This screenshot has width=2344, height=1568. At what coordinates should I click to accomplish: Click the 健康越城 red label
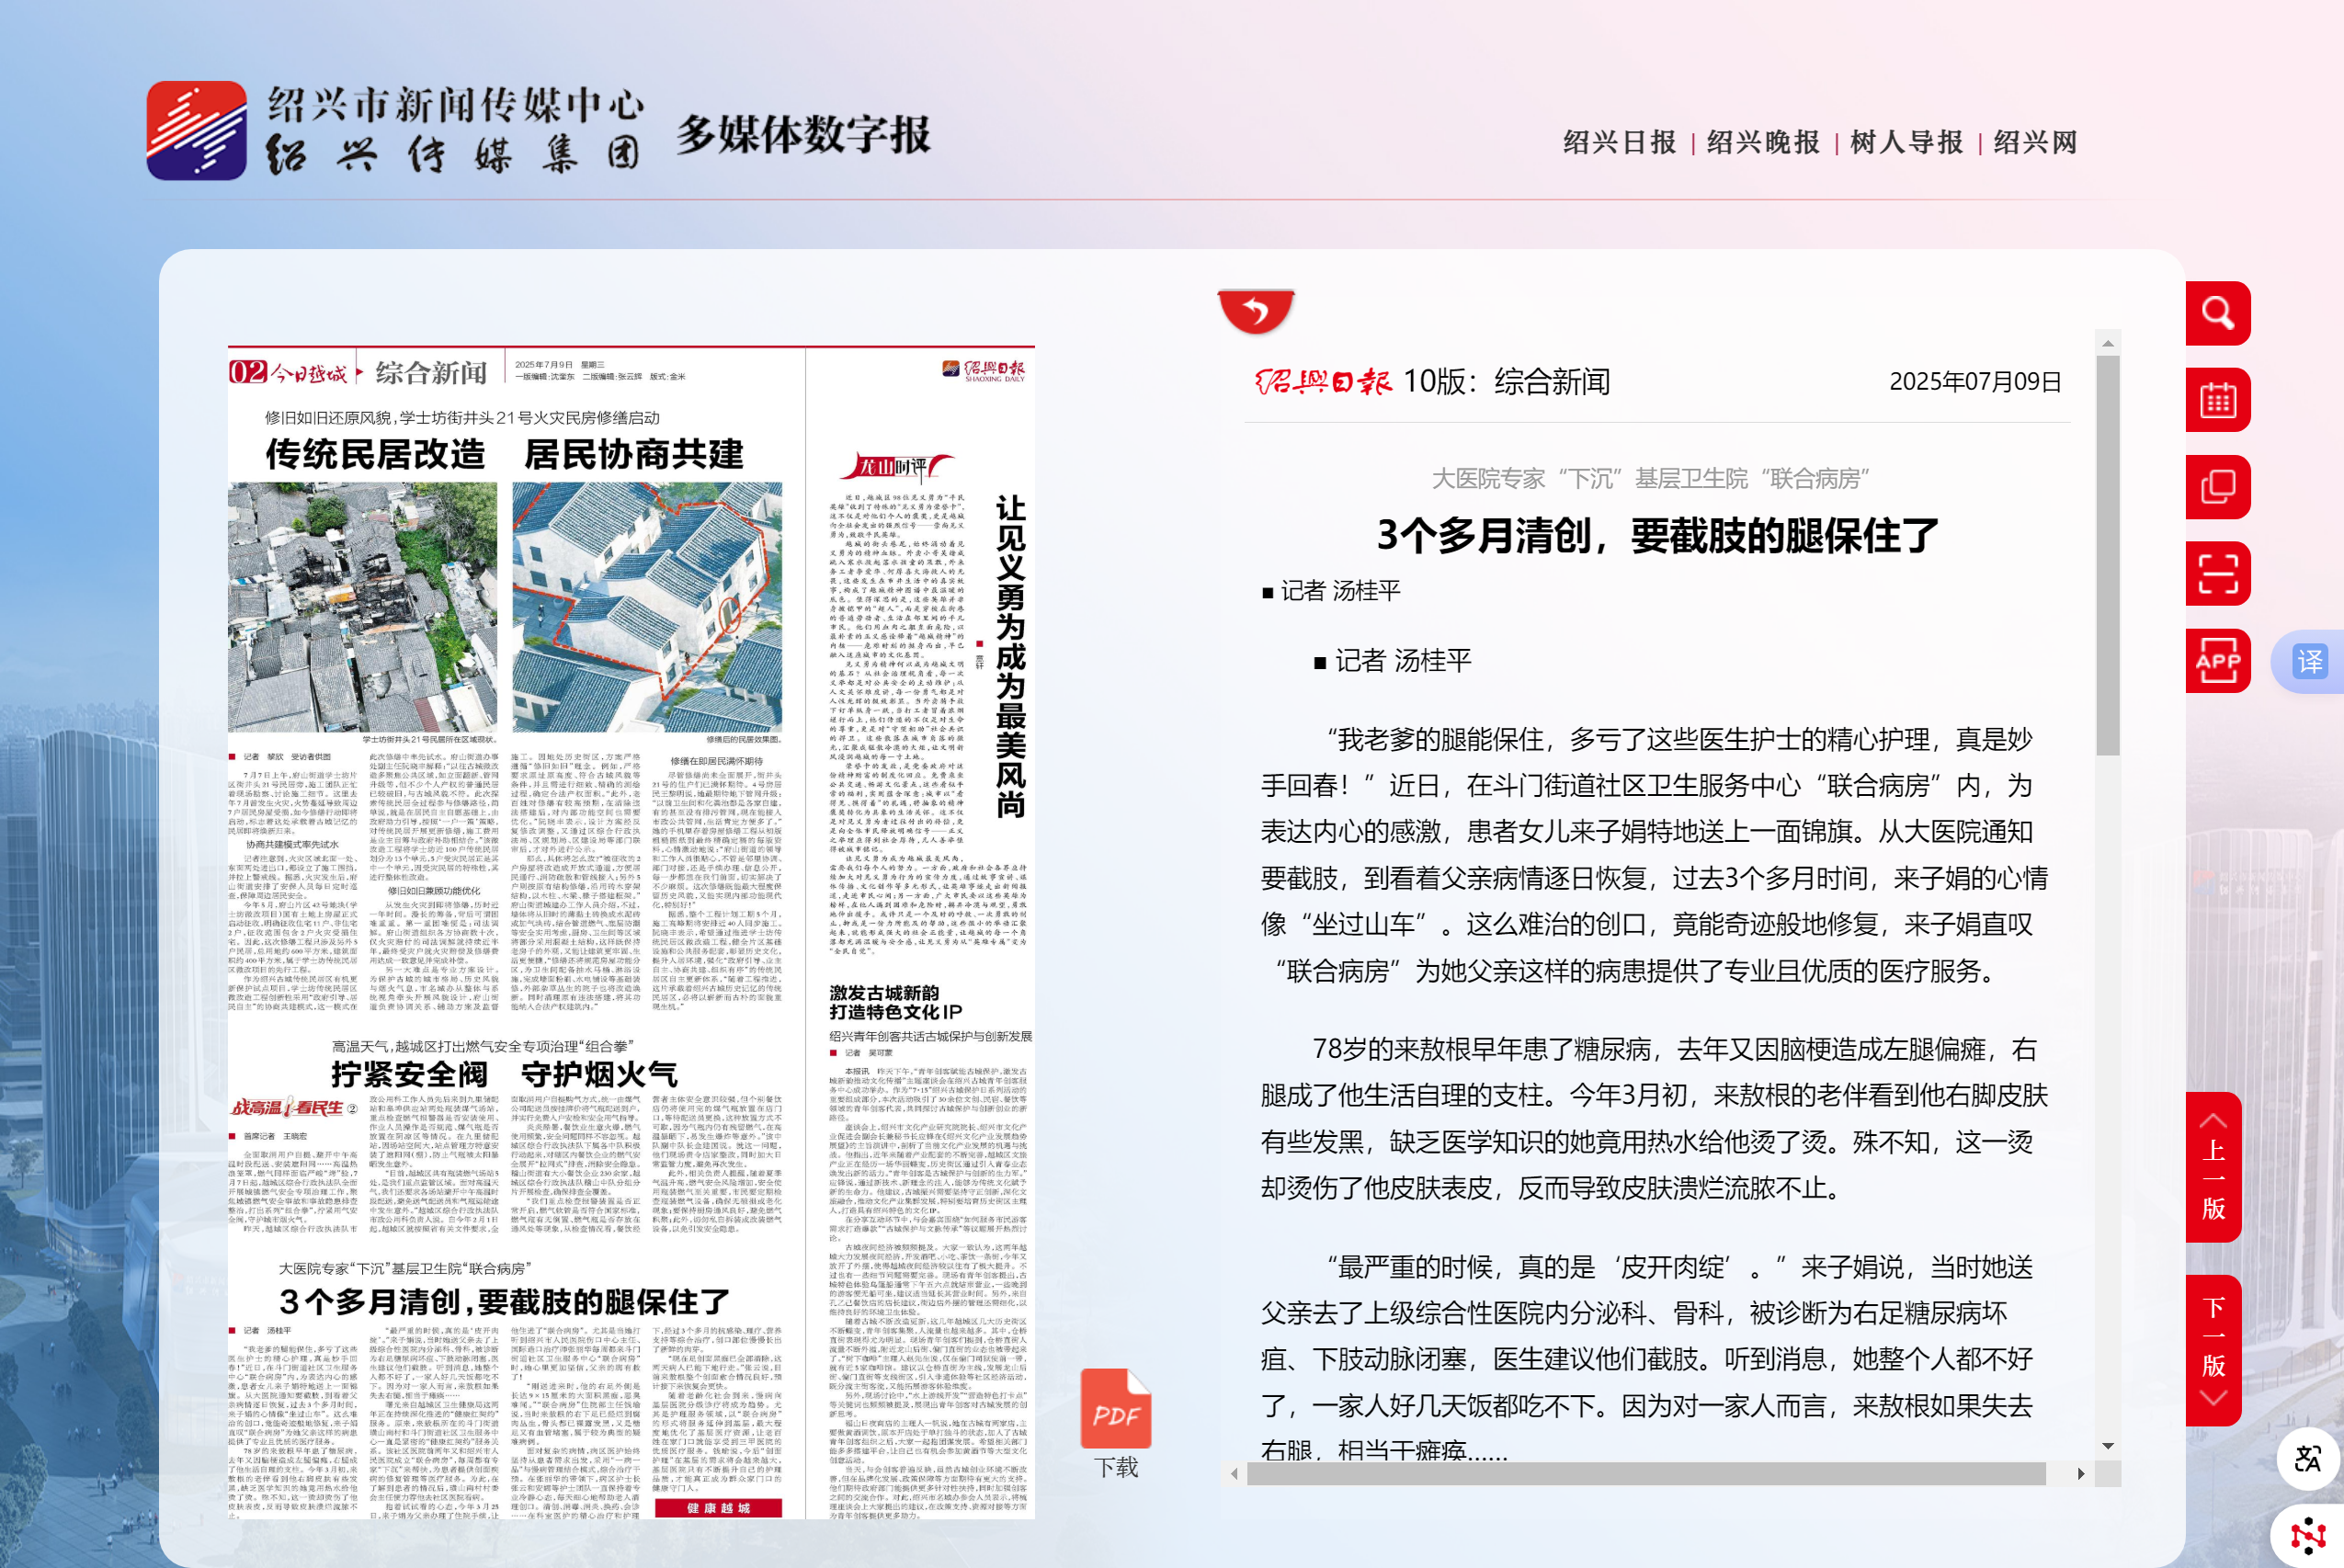[x=717, y=1508]
